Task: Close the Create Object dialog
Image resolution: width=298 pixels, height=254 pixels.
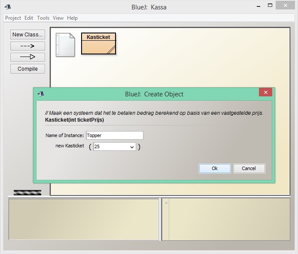Action: pos(265,92)
